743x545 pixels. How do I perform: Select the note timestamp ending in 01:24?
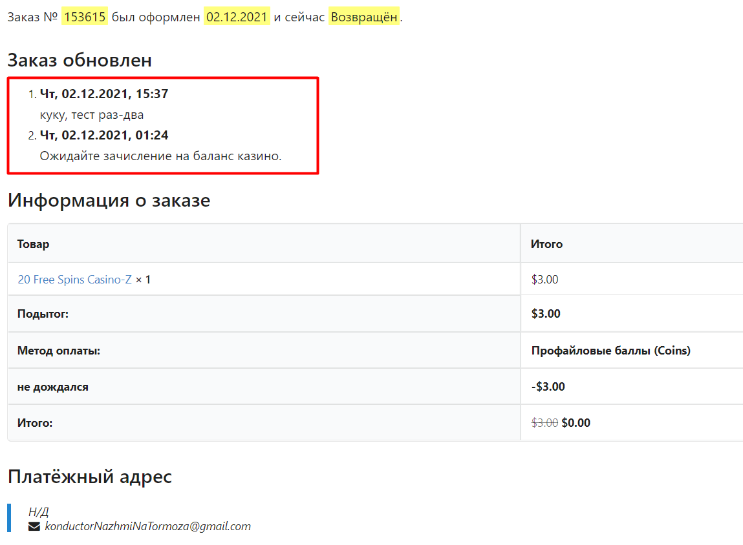point(103,136)
